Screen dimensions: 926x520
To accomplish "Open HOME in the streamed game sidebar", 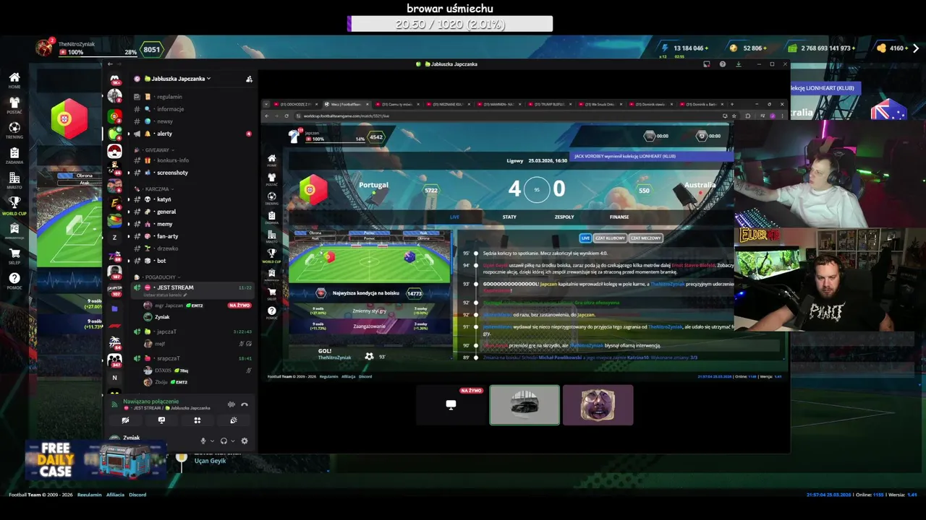I will coord(271,160).
